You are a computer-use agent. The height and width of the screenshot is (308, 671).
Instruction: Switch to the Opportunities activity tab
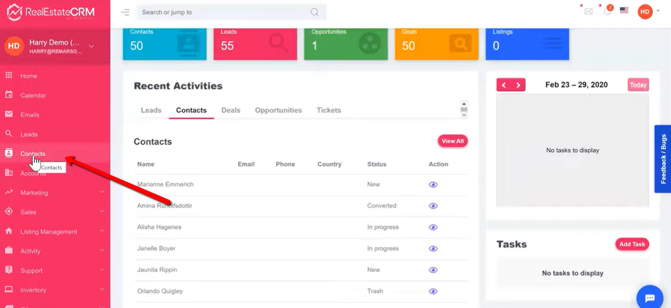(278, 110)
